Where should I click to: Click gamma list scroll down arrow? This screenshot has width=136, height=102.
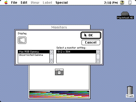pyautogui.click(x=52, y=61)
